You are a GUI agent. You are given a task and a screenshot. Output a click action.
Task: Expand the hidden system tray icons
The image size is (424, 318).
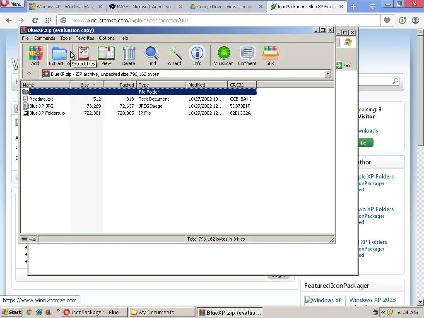point(383,312)
